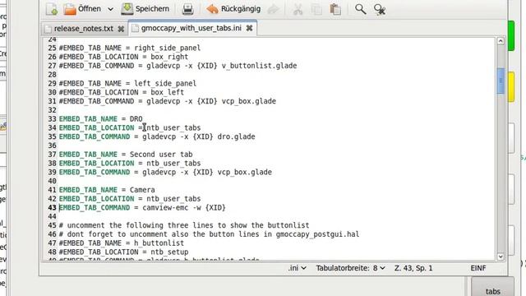Viewport: 526px width, 296px height.
Task: Open search with magnifier icon
Action: [360, 9]
